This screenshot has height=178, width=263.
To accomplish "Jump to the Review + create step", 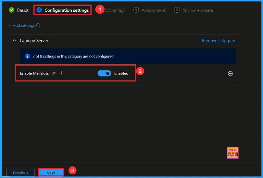I will 197,10.
